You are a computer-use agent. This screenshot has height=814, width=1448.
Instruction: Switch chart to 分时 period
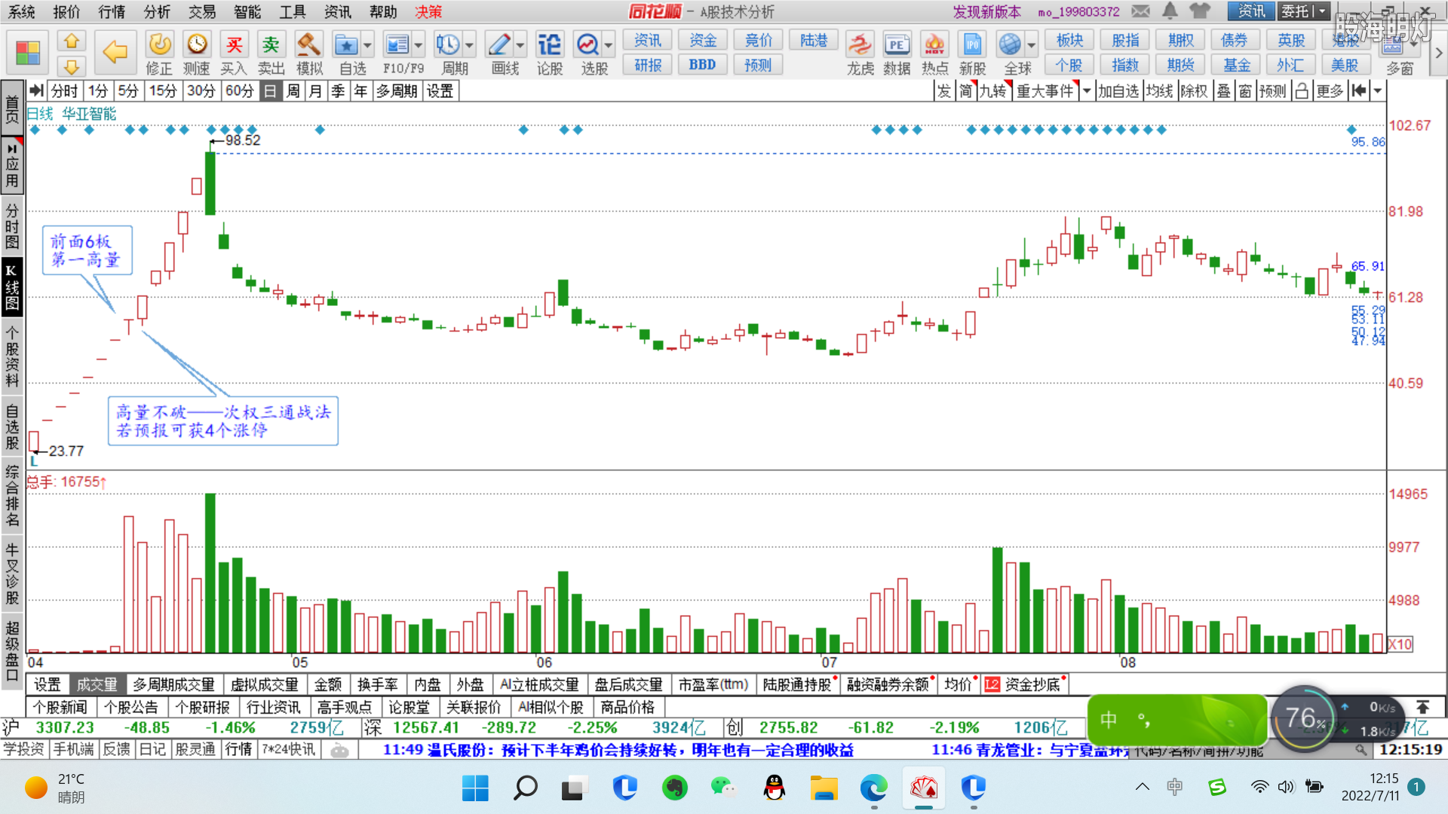(64, 91)
